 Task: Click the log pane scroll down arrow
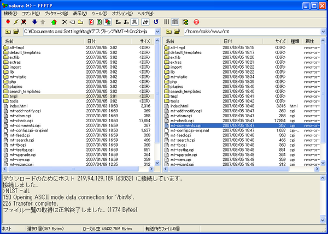point(323,220)
